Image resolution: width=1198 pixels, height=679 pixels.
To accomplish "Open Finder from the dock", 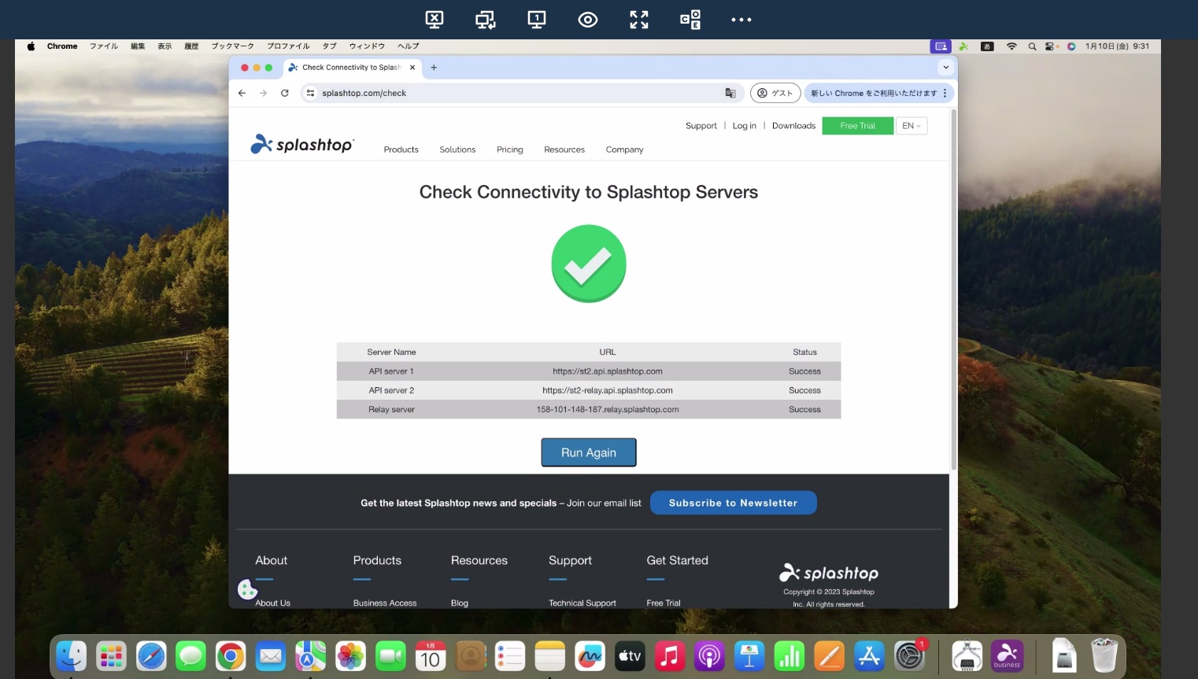I will coord(72,655).
